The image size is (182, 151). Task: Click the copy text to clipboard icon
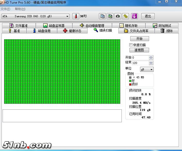102,16
